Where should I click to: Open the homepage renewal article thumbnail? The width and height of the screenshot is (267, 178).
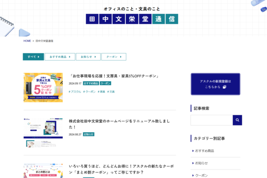43,133
